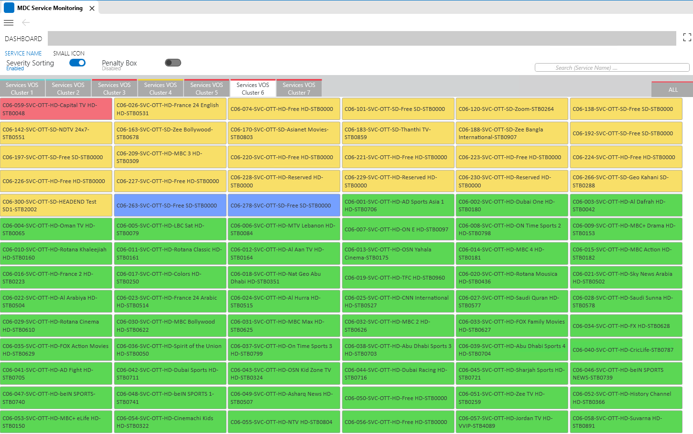The height and width of the screenshot is (434, 693).
Task: Open the red Capital TV HD-STB0048 tile
Action: coord(56,109)
